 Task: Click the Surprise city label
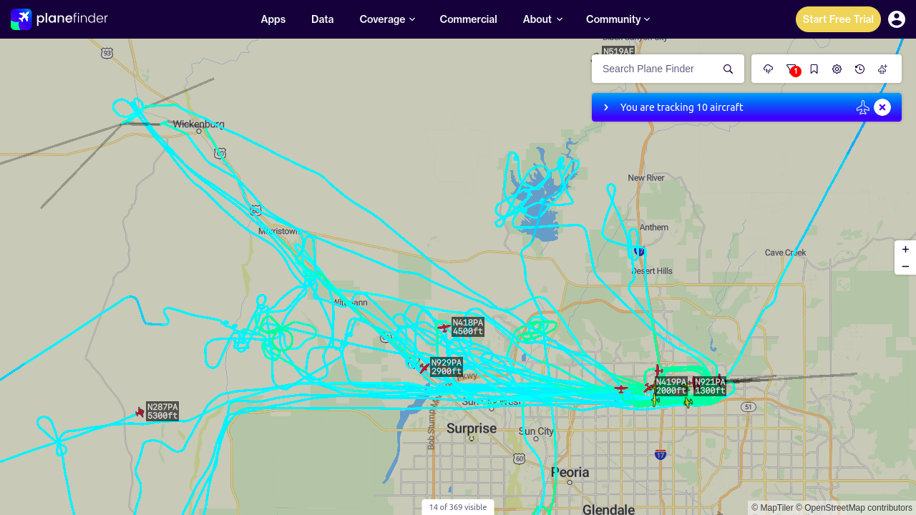tap(472, 428)
